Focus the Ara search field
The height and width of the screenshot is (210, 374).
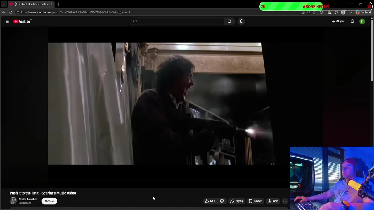pyautogui.click(x=177, y=21)
